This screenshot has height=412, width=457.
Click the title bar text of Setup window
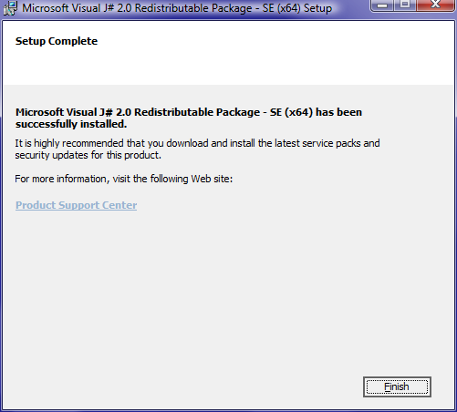pyautogui.click(x=177, y=8)
